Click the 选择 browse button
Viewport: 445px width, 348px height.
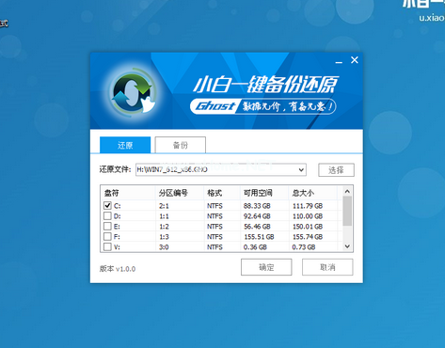[336, 170]
